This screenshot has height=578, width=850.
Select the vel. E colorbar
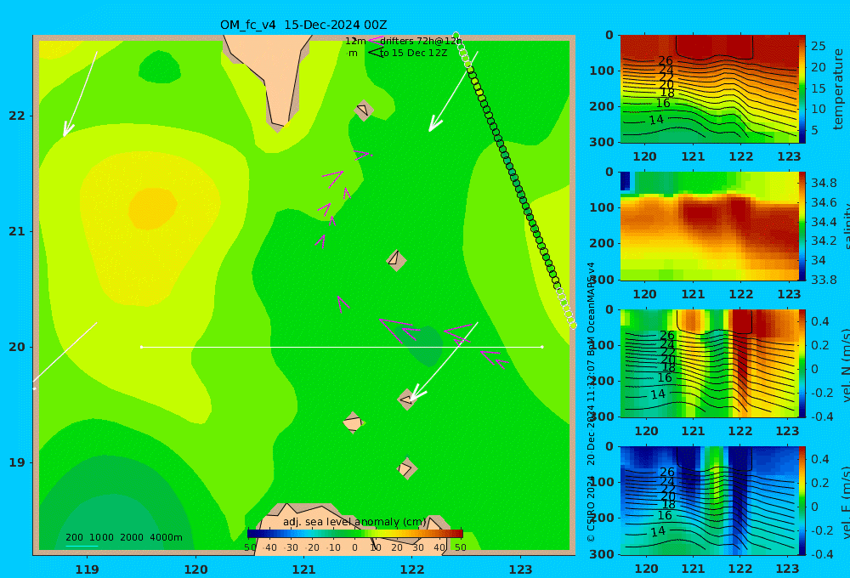[802, 501]
